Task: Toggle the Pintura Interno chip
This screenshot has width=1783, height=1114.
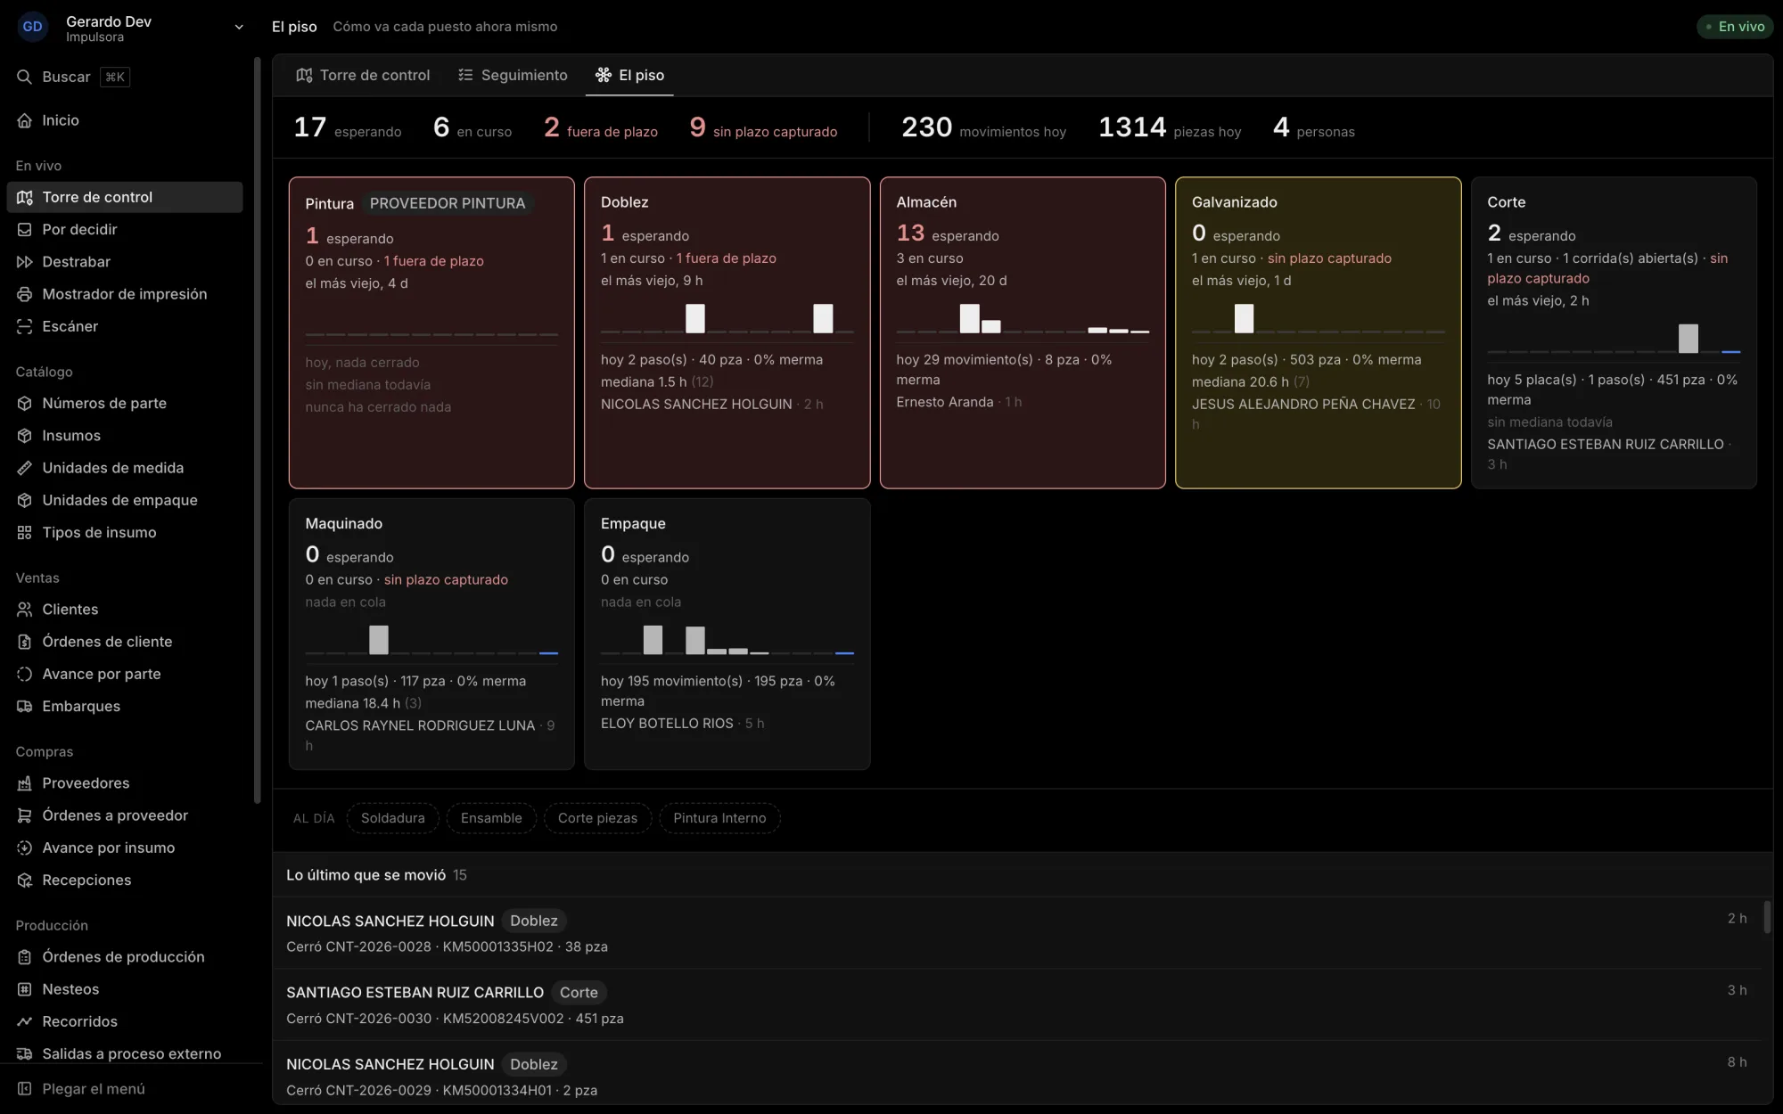Action: coord(719,818)
